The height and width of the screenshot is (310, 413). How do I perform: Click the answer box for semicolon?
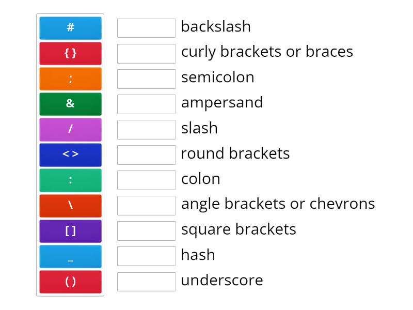click(146, 79)
